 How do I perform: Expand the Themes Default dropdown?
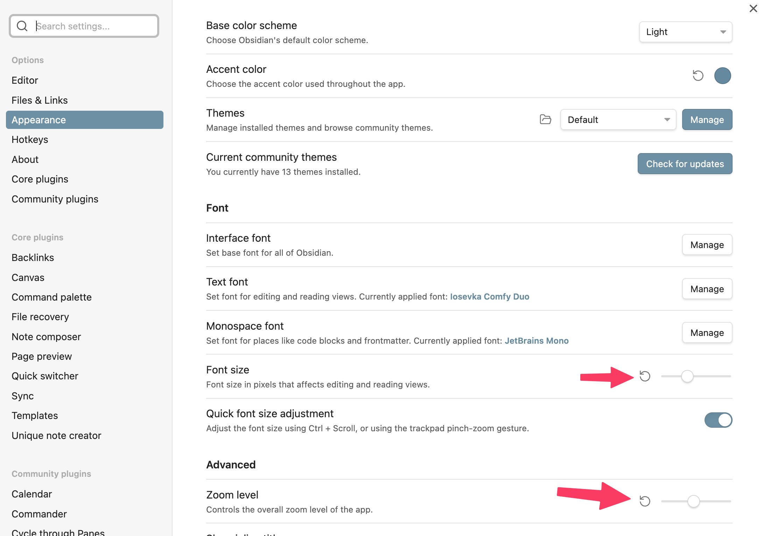pyautogui.click(x=618, y=120)
